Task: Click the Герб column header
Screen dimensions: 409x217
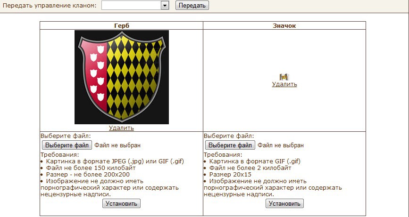Action: tap(122, 25)
